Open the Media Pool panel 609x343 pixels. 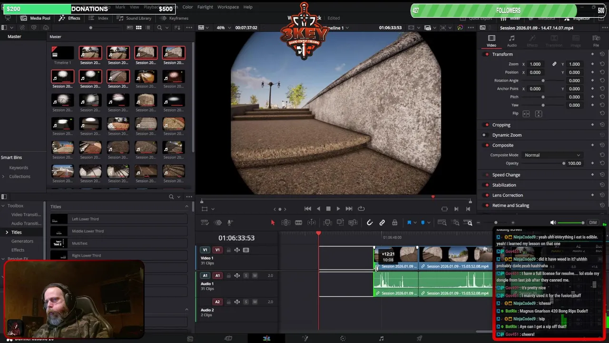click(35, 18)
